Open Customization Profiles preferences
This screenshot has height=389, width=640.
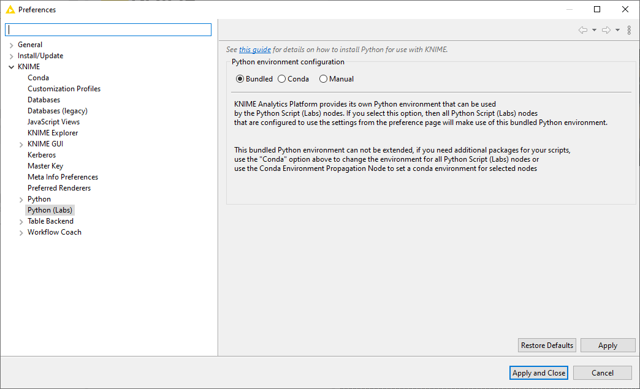pyautogui.click(x=64, y=88)
